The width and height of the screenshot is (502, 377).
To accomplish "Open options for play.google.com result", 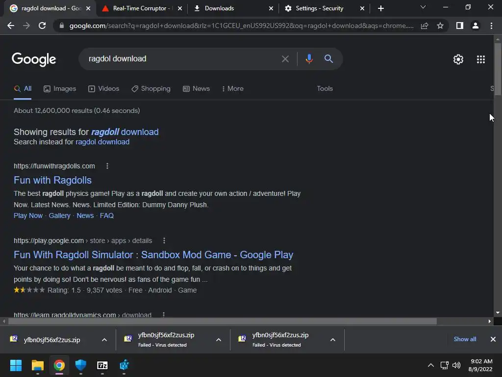I will (x=164, y=241).
